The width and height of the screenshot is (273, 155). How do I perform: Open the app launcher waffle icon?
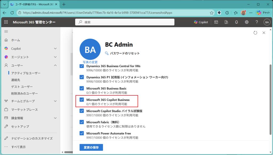coord(6,22)
